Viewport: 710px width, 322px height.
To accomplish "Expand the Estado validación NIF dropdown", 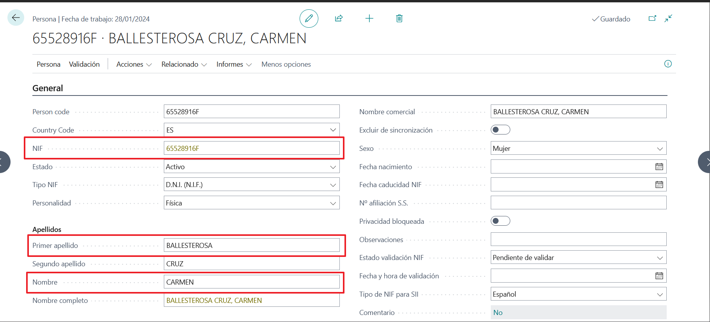I will point(660,258).
